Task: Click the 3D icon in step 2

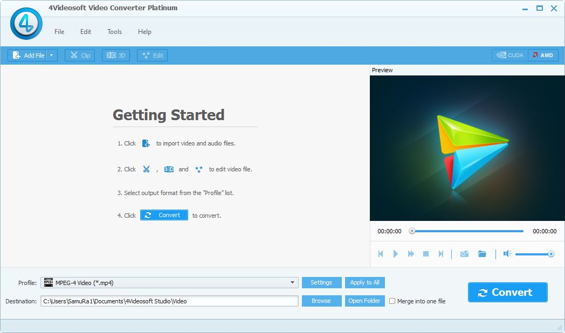Action: click(x=169, y=169)
